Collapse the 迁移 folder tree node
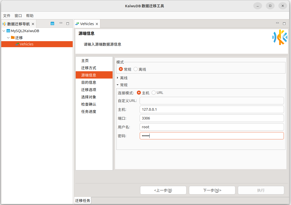Viewport: 291px width, 205px height. pos(8,38)
